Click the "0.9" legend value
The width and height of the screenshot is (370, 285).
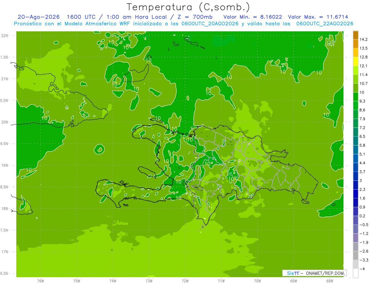click(363, 207)
